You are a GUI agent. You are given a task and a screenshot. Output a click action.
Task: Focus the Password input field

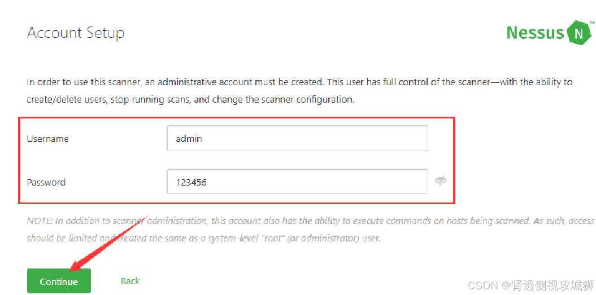click(297, 182)
